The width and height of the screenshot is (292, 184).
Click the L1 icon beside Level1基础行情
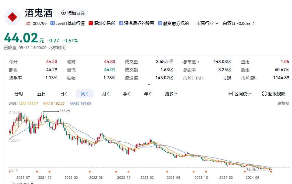point(52,23)
